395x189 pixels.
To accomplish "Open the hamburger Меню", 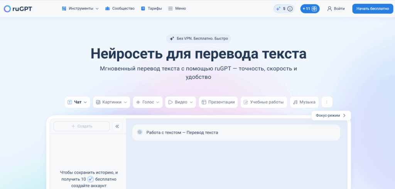I will (177, 8).
